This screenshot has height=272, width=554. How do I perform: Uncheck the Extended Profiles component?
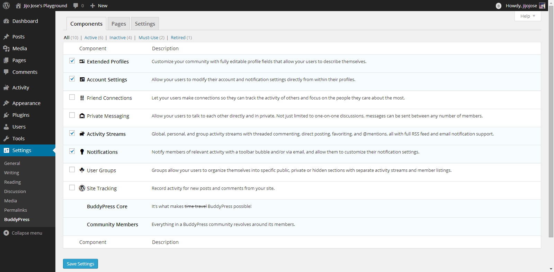[72, 61]
